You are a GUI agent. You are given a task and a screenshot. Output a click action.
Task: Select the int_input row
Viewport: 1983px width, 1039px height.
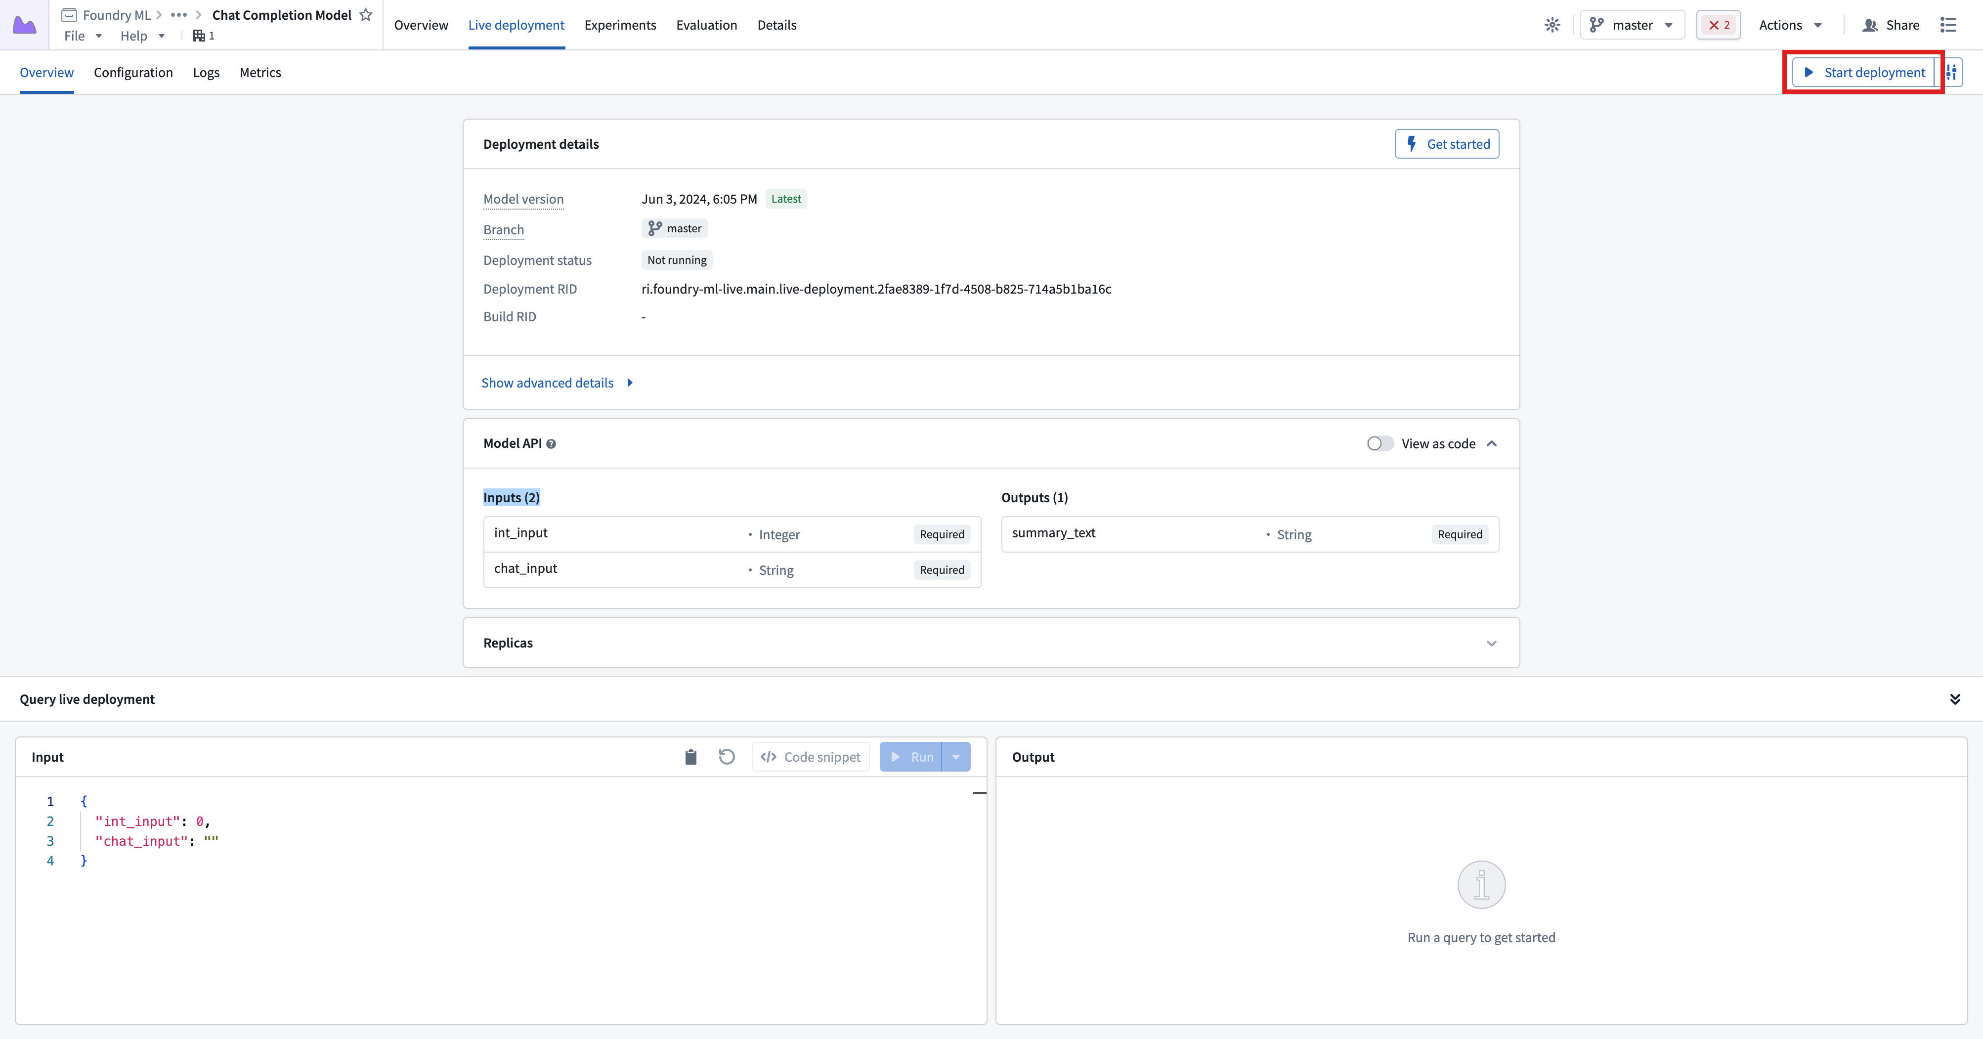point(732,534)
